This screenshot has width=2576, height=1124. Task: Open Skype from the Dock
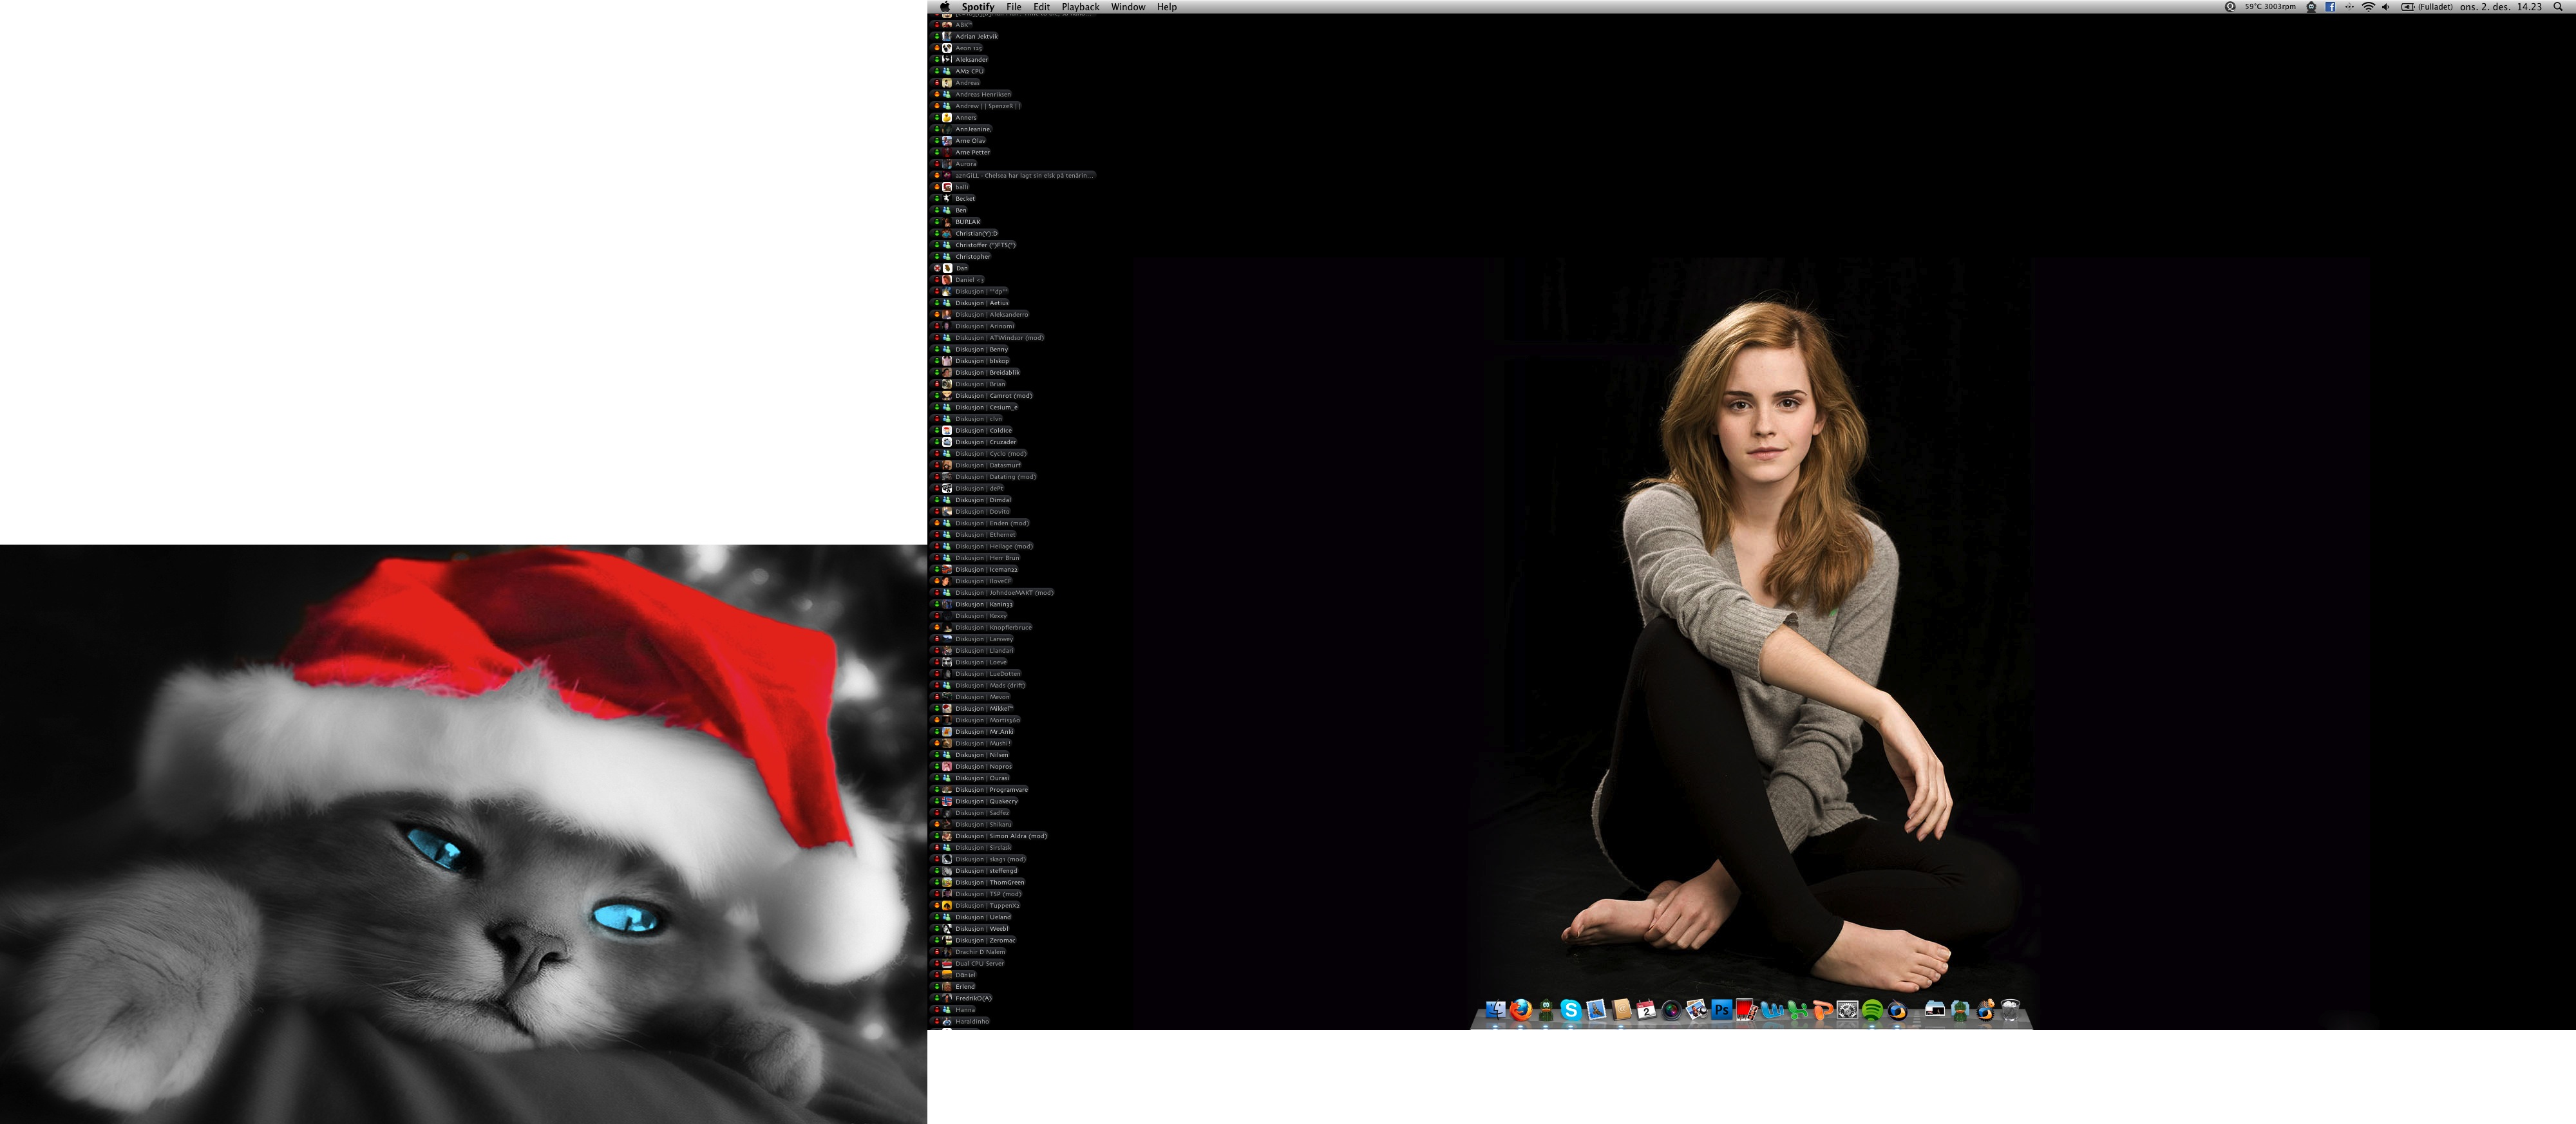coord(1571,1010)
